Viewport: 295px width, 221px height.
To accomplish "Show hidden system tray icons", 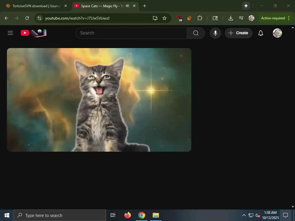I will pyautogui.click(x=244, y=215).
